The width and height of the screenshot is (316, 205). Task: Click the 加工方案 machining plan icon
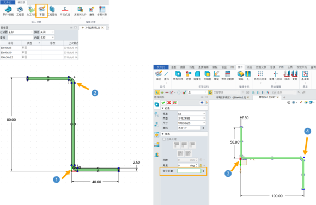point(31,9)
